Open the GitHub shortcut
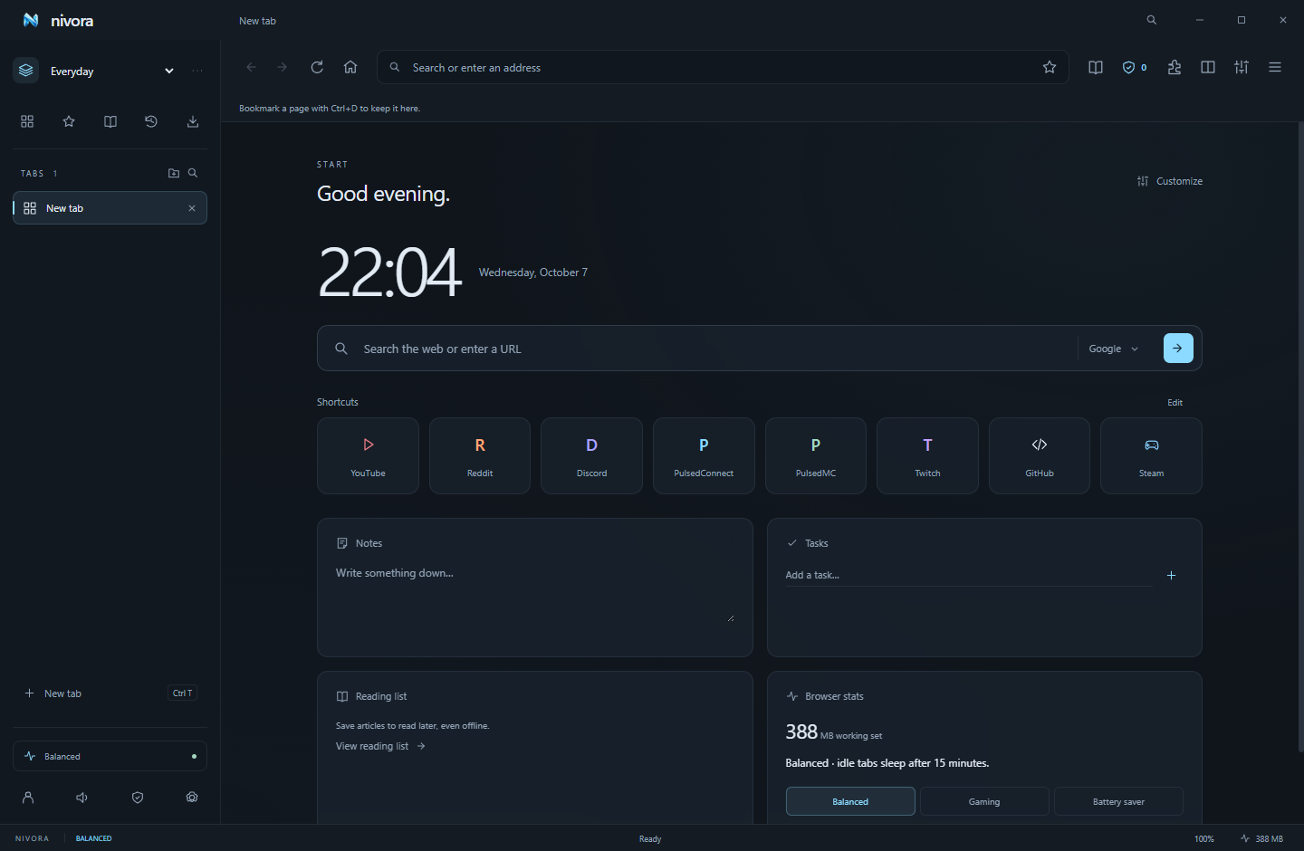Viewport: 1304px width, 851px height. pos(1040,455)
